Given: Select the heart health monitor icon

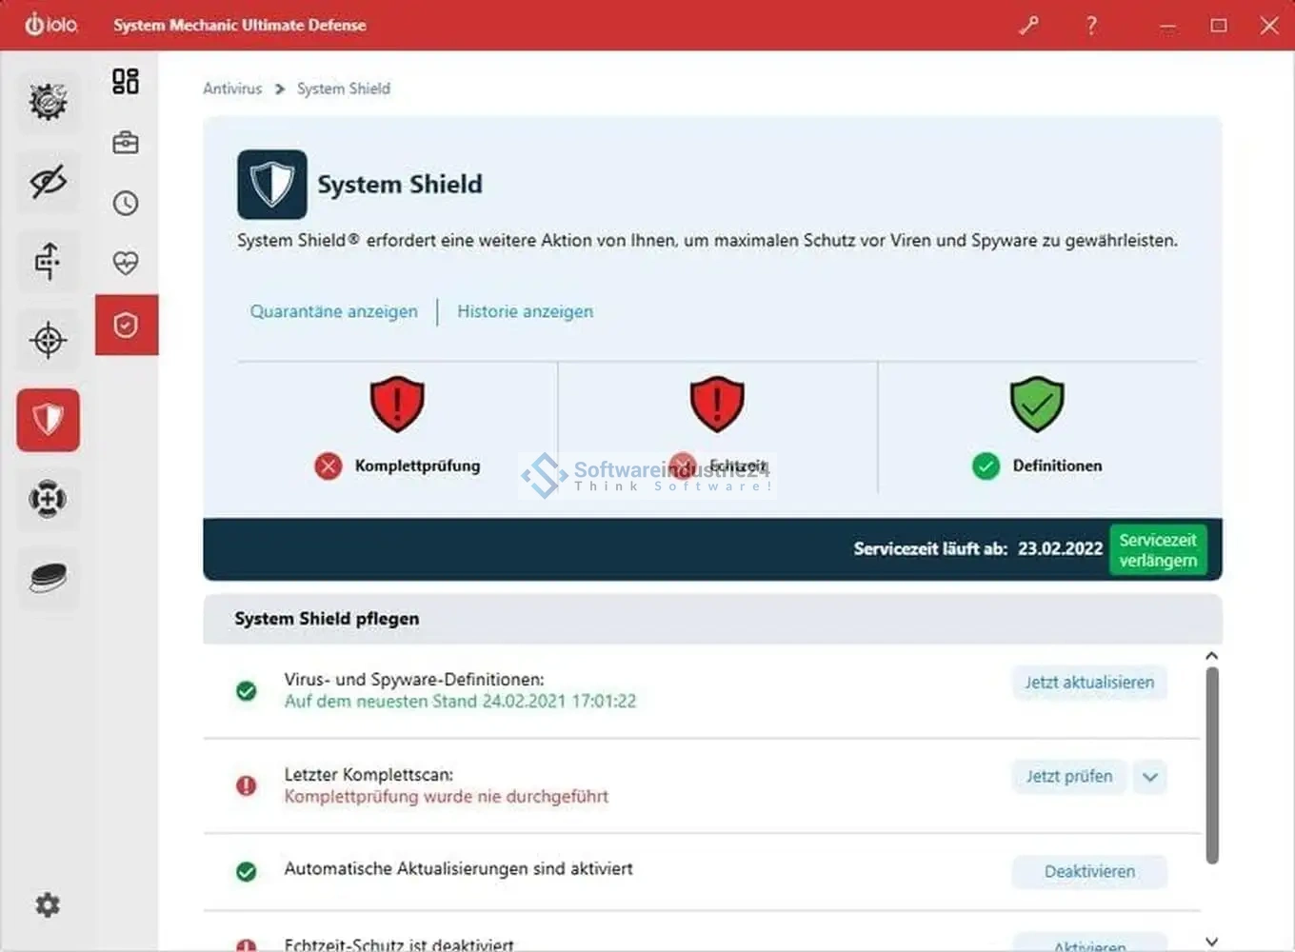Looking at the screenshot, I should [126, 263].
